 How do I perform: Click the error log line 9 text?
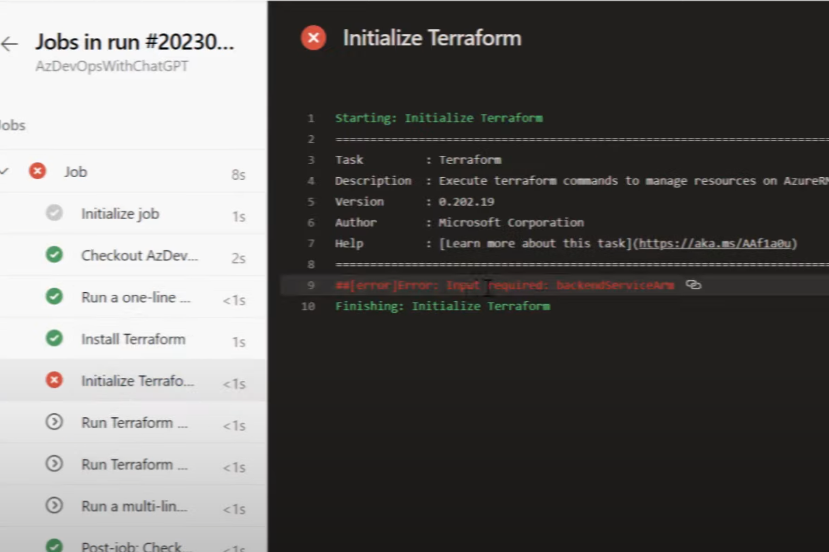click(504, 285)
